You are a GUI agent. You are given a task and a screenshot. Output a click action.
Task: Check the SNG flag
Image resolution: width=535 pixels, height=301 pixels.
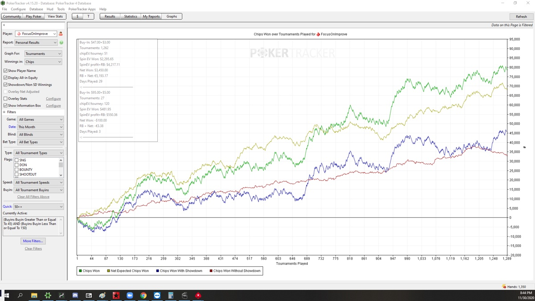pos(17,160)
